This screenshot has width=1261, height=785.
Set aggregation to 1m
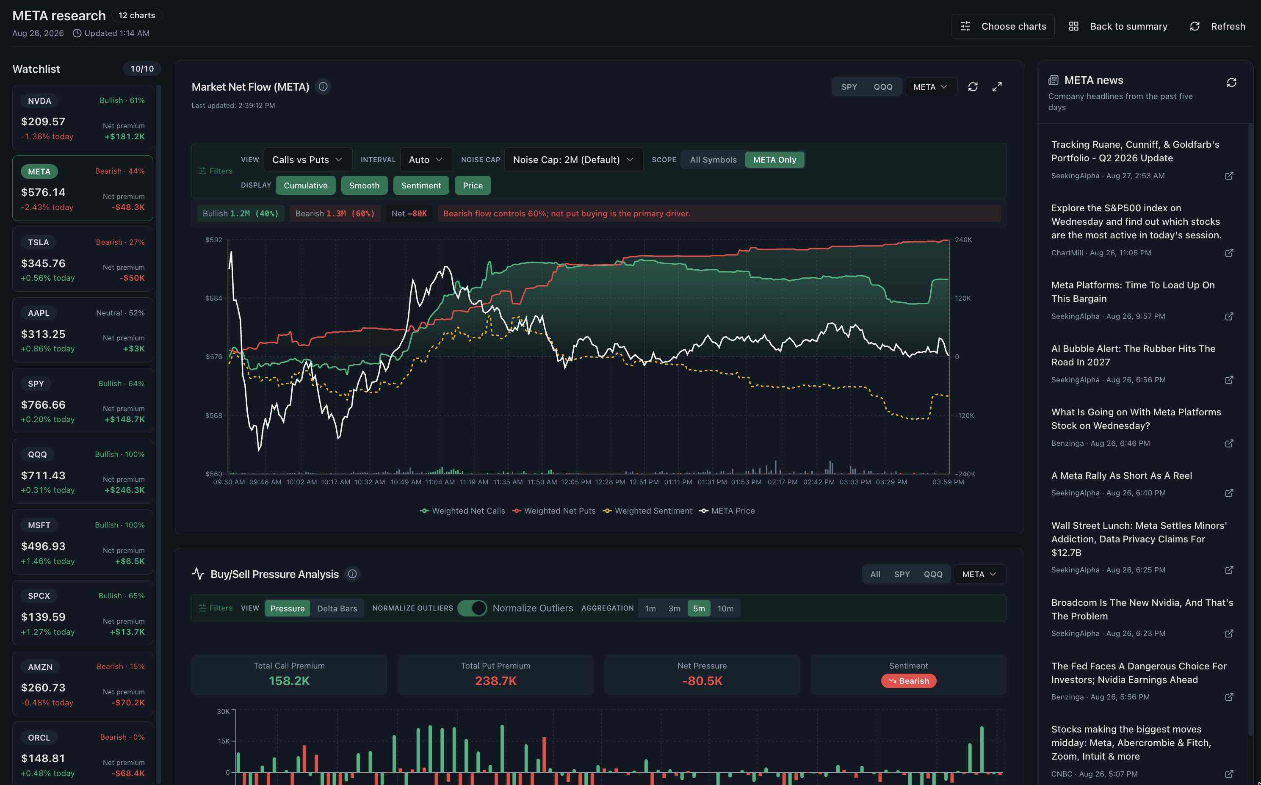coord(650,608)
